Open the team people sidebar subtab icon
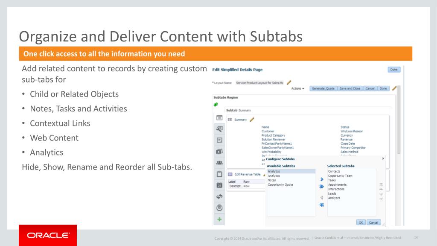 219,163
